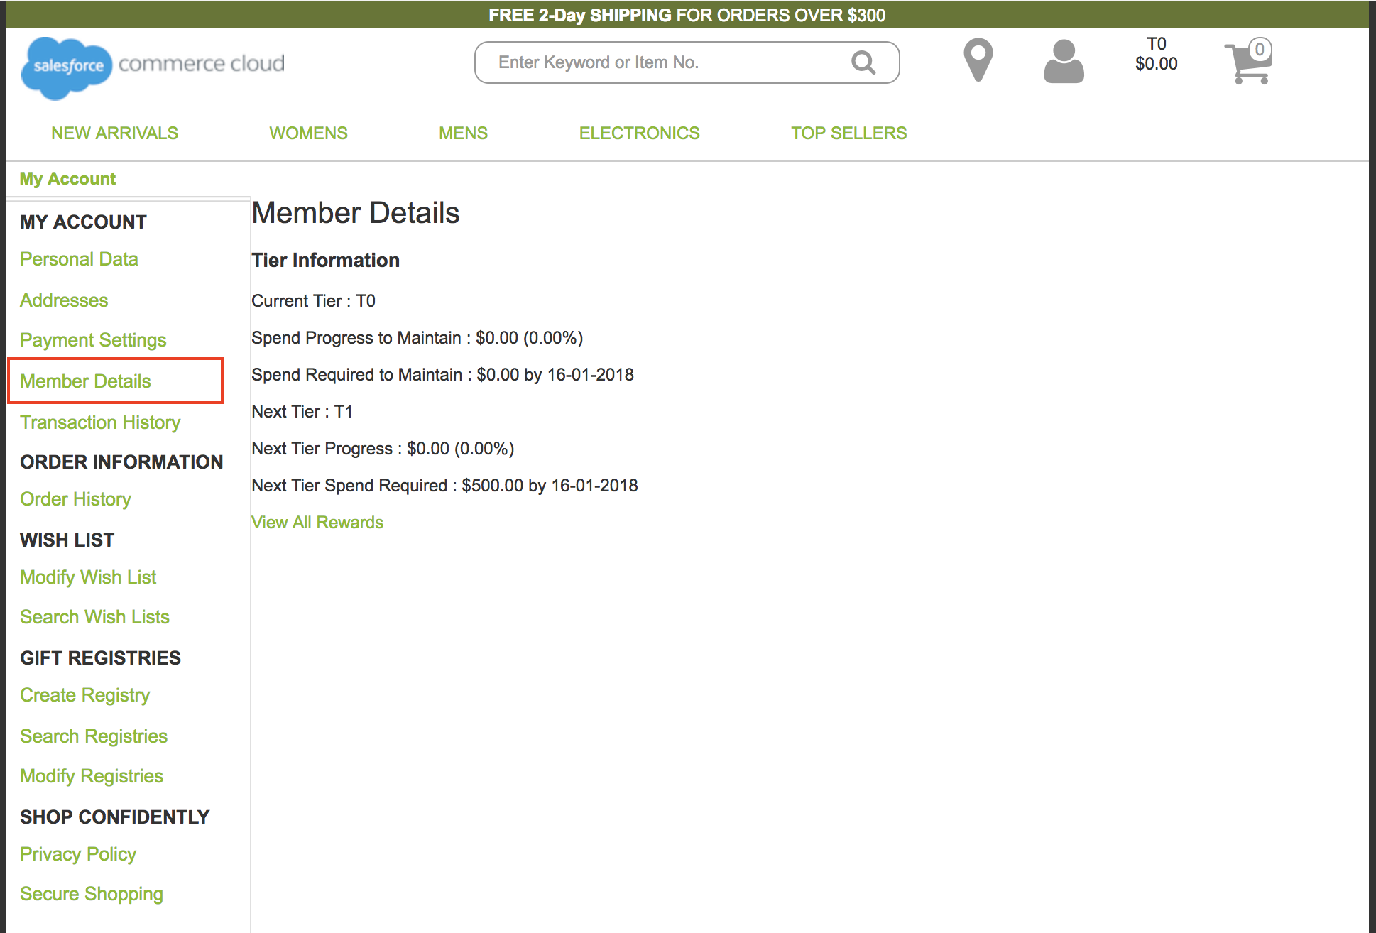1376x933 pixels.
Task: Open the Addresses page
Action: tap(64, 300)
